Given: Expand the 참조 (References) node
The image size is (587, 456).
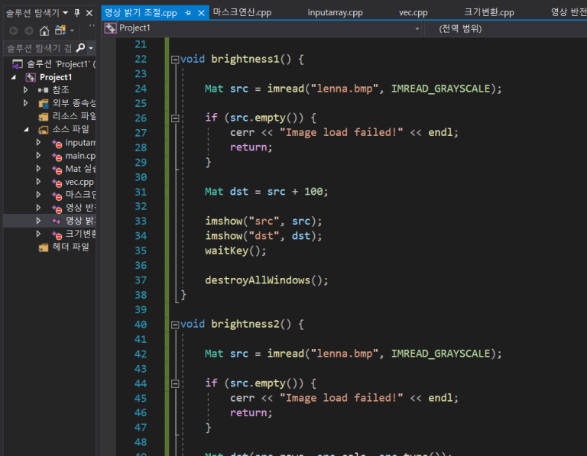Looking at the screenshot, I should pos(25,90).
